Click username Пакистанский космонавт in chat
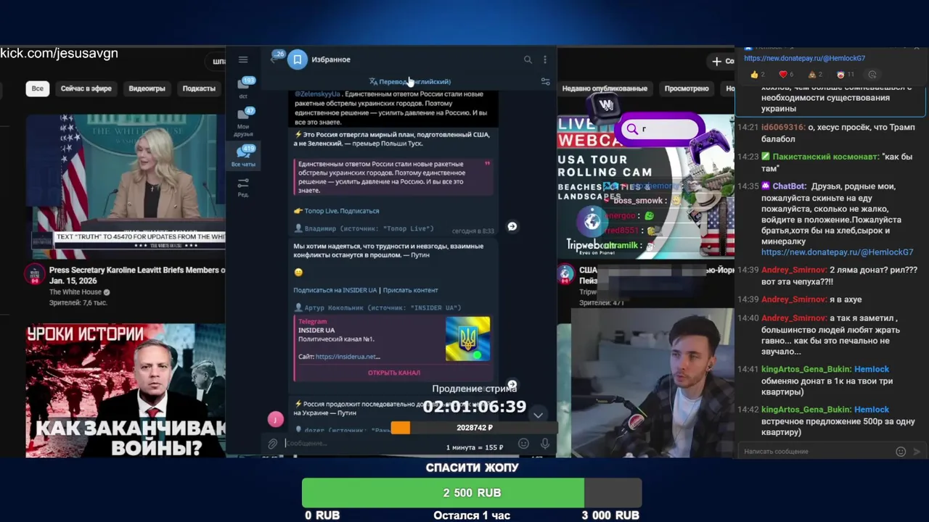The height and width of the screenshot is (522, 929). (826, 157)
